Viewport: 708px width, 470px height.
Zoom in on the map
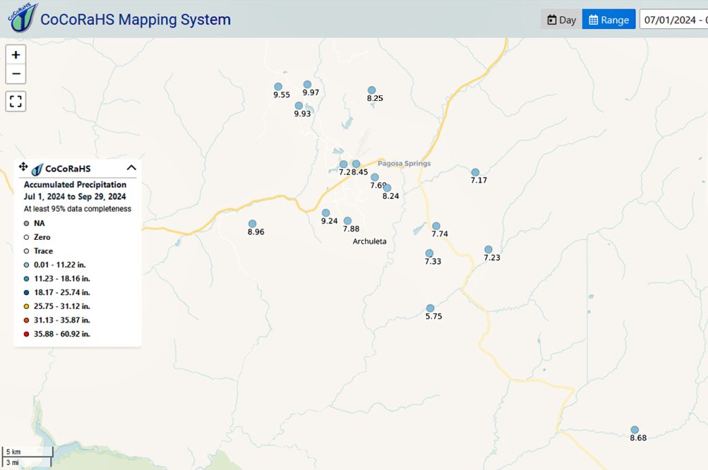(x=16, y=55)
